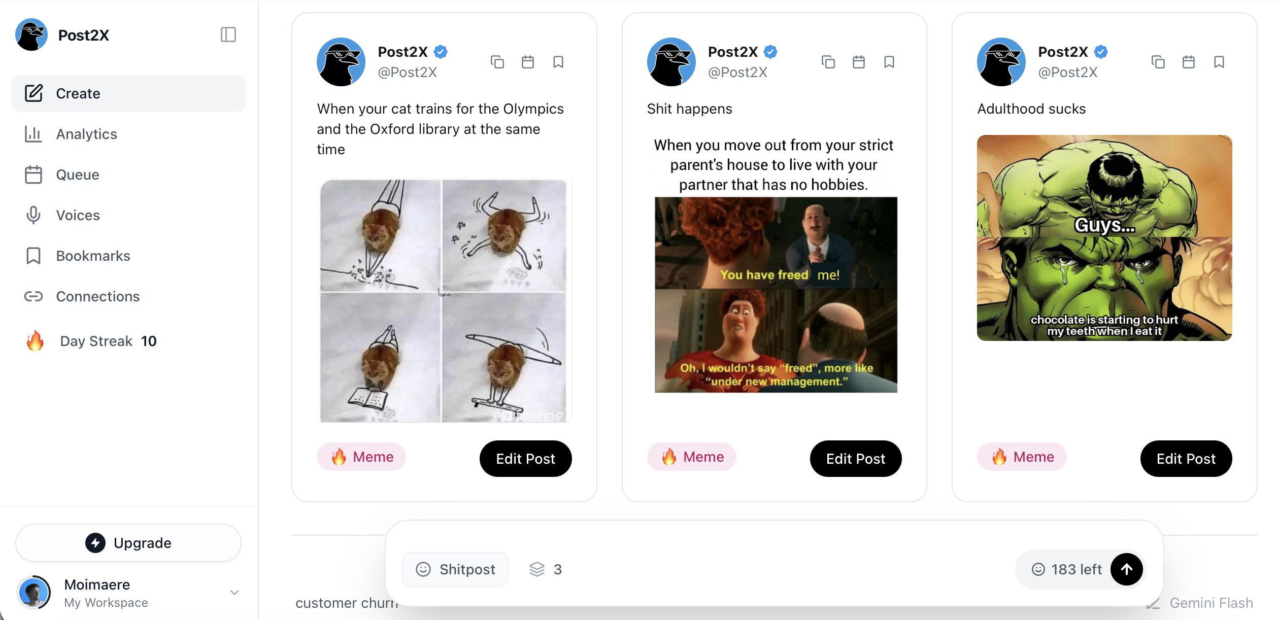This screenshot has height=620, width=1278.
Task: Check remaining credits via 183 left badge
Action: coord(1067,569)
